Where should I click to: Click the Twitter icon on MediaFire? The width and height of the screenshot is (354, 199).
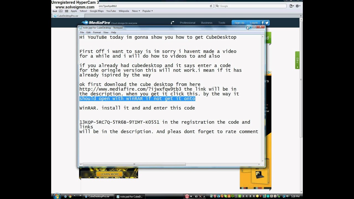point(267,23)
